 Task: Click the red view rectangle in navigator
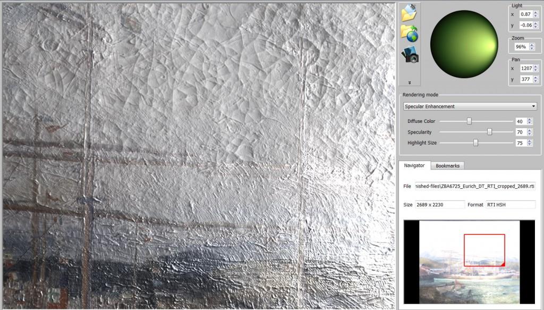[x=484, y=250]
